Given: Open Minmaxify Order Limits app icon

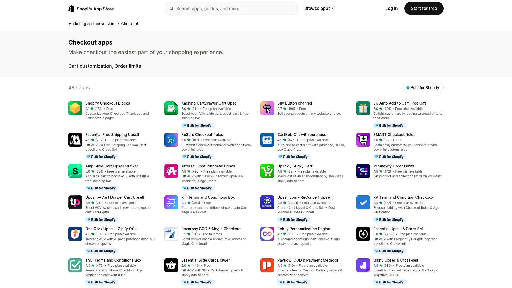Looking at the screenshot, I should [x=363, y=171].
